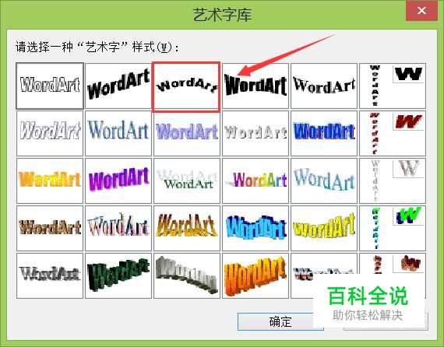Choose the bold royal blue WordArt style
Image resolution: width=444 pixels, height=347 pixels.
tap(324, 134)
